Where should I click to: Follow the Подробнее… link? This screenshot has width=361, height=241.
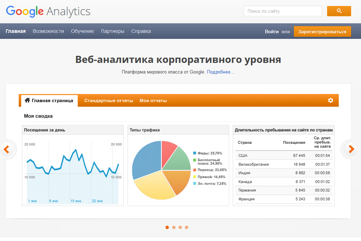point(220,72)
